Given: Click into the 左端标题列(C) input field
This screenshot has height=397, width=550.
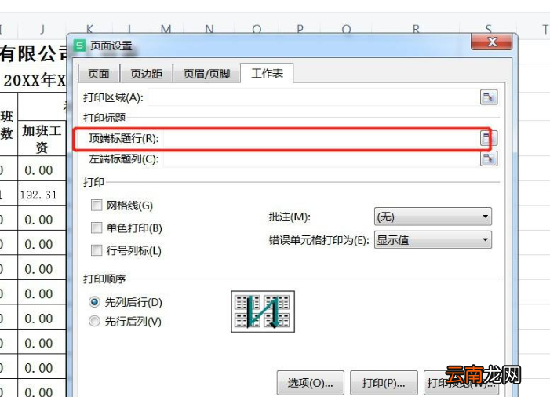Looking at the screenshot, I should (321, 158).
